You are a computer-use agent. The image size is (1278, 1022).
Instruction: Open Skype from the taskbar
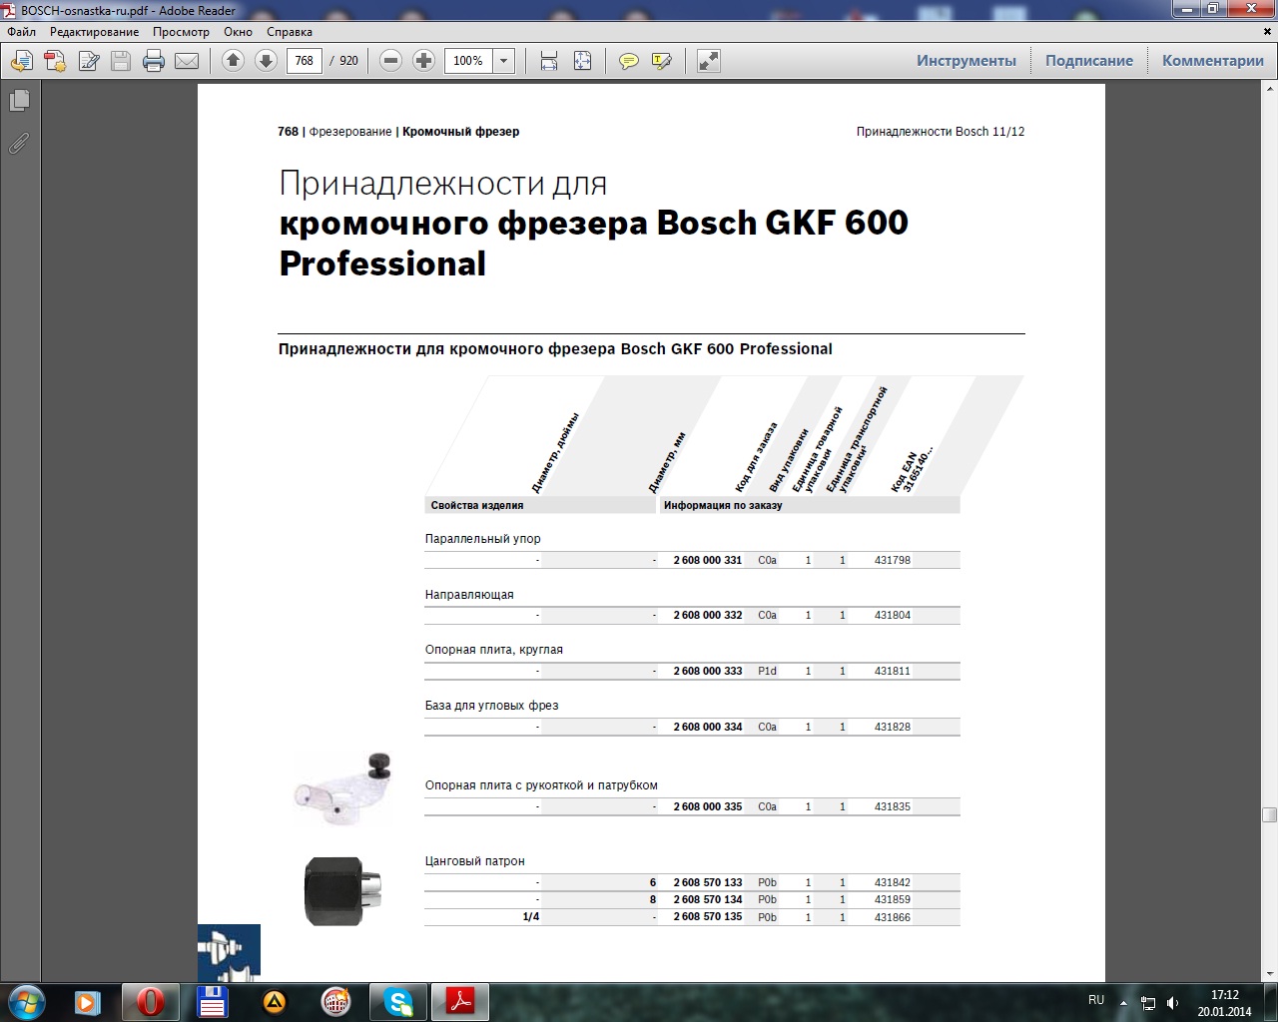[x=398, y=1001]
